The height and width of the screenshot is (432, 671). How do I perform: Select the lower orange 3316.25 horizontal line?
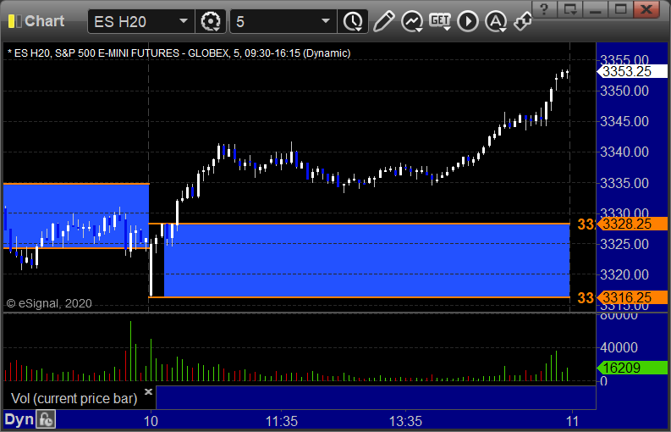[x=360, y=297]
